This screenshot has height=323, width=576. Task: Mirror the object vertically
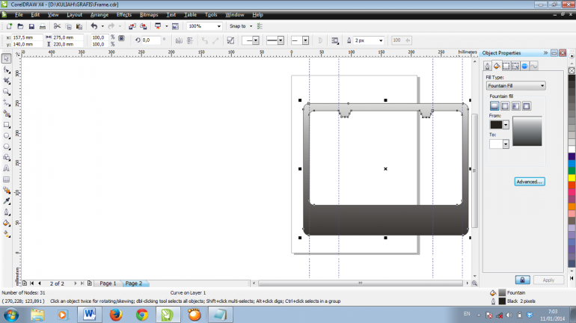tap(190, 40)
